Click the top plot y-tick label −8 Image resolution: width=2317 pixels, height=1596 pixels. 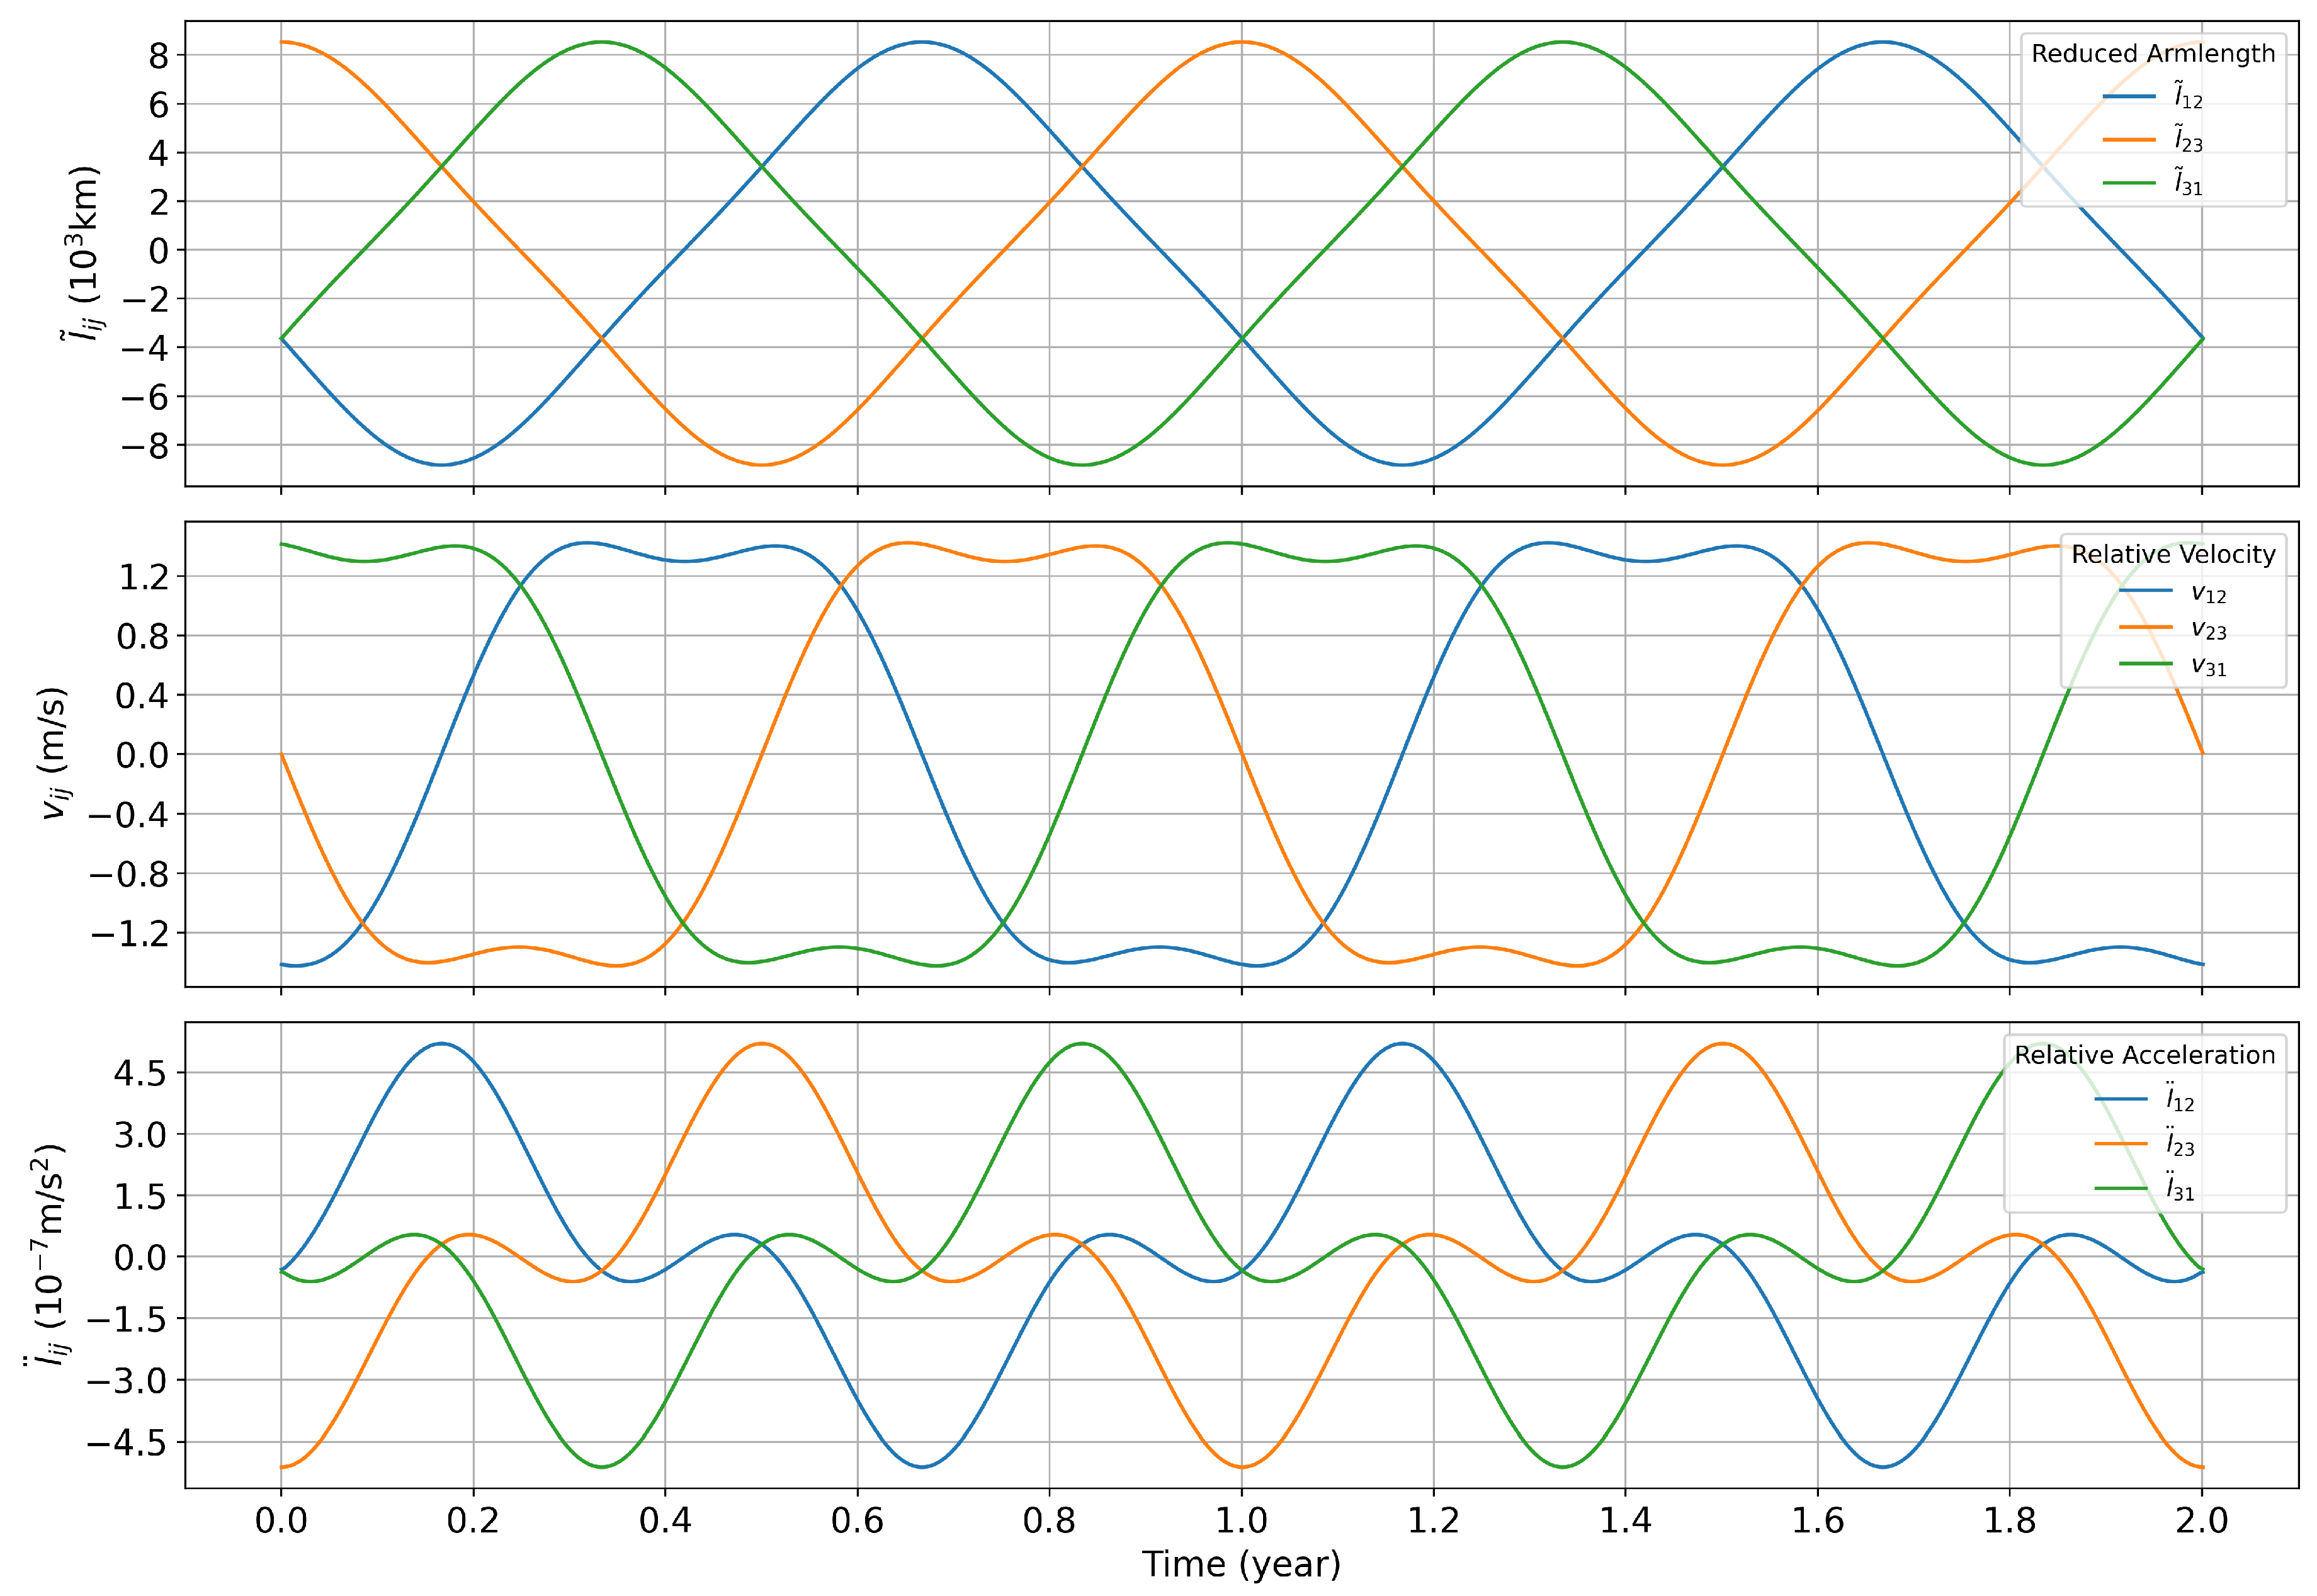coord(145,445)
